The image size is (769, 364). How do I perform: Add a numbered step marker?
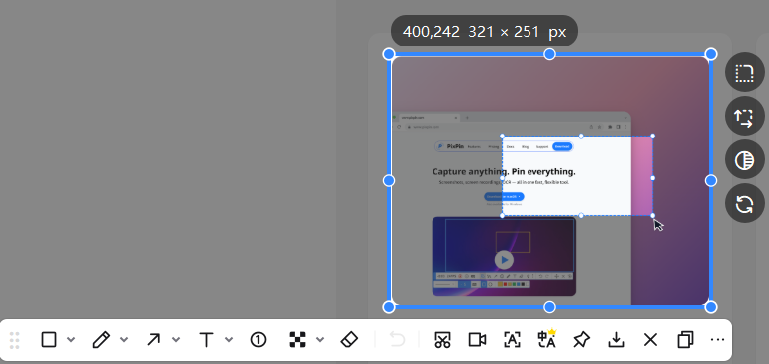tap(258, 339)
